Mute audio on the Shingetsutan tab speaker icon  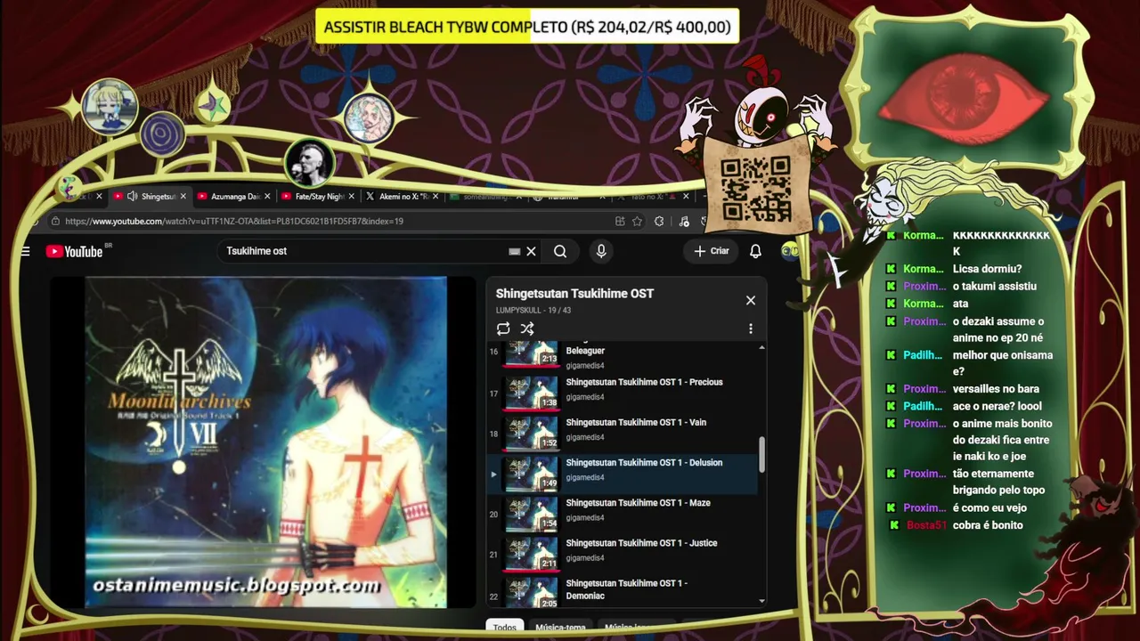coord(132,197)
